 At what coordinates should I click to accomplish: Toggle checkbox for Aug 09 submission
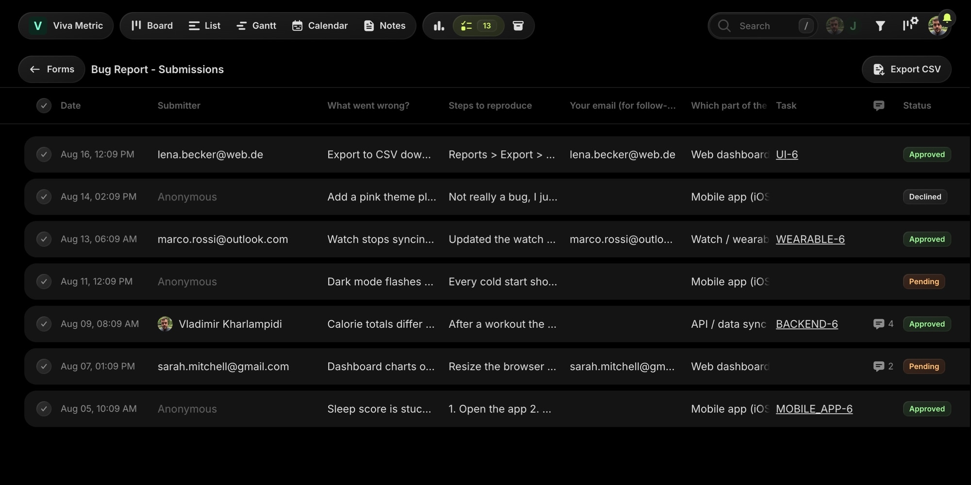point(44,324)
